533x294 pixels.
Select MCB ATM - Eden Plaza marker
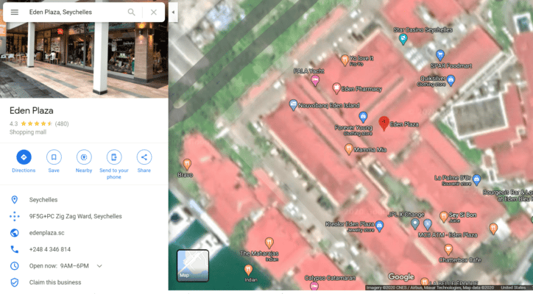(428, 224)
